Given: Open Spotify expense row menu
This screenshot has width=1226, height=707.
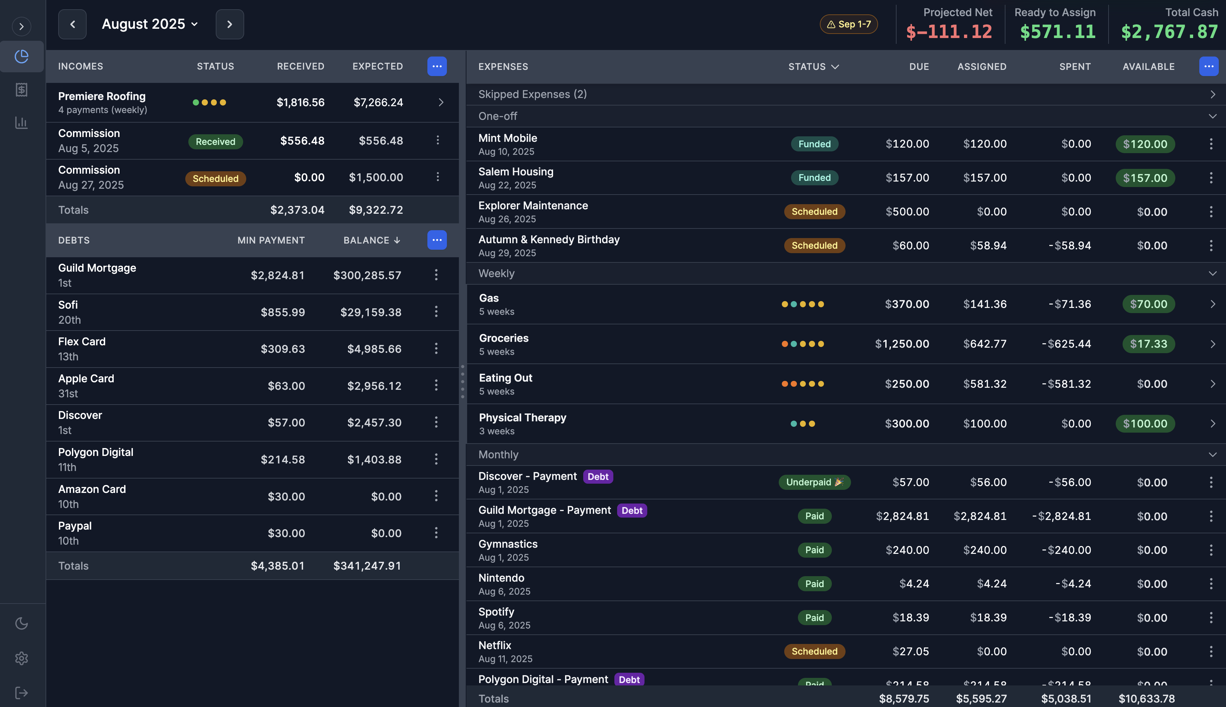Looking at the screenshot, I should 1211,618.
